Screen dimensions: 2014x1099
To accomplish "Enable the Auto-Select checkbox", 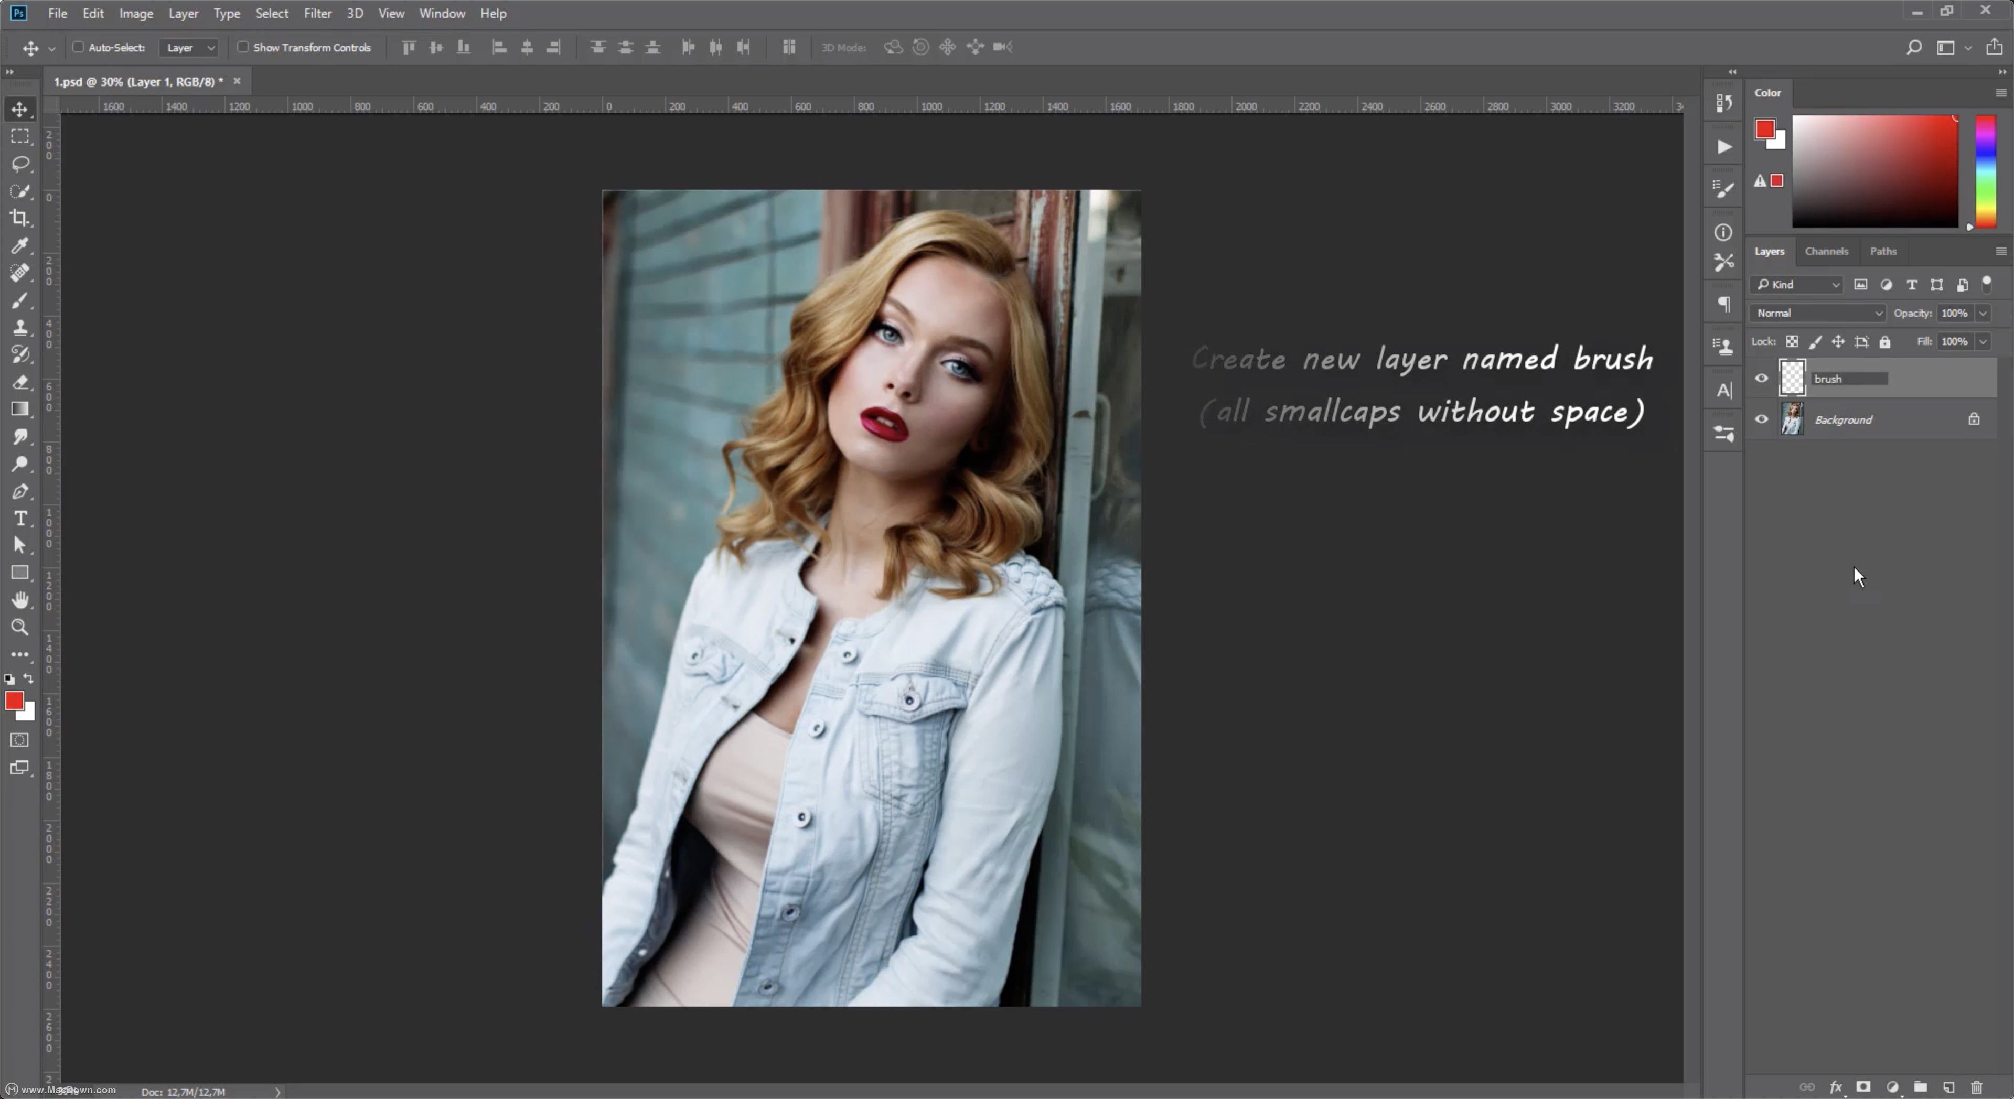I will coord(78,47).
